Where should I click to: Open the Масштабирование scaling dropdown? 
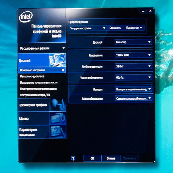pos(133,98)
